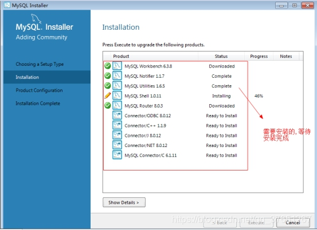317x230 pixels.
Task: Click the MySQL Connector/C 6.1.11 product icon
Action: coord(117,154)
